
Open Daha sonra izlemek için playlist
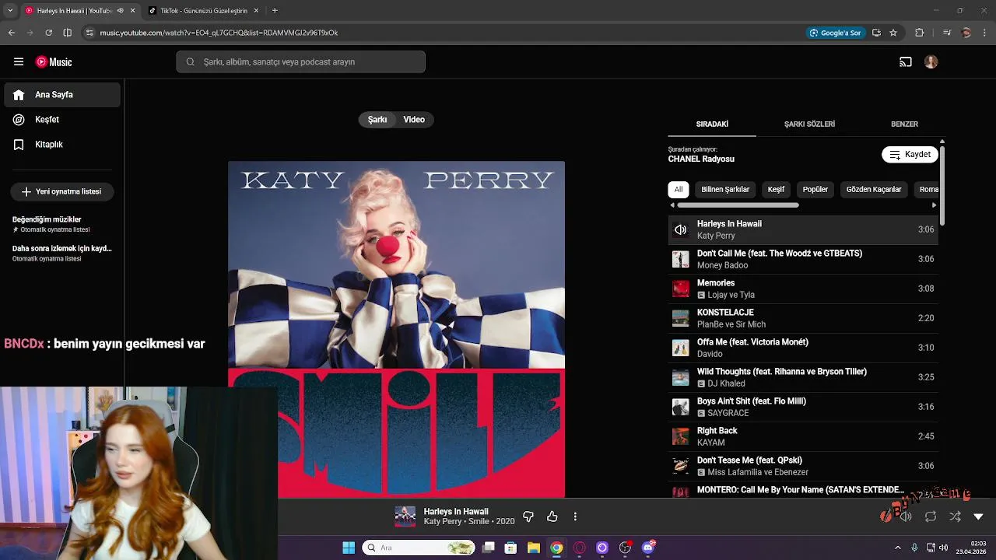tap(62, 253)
